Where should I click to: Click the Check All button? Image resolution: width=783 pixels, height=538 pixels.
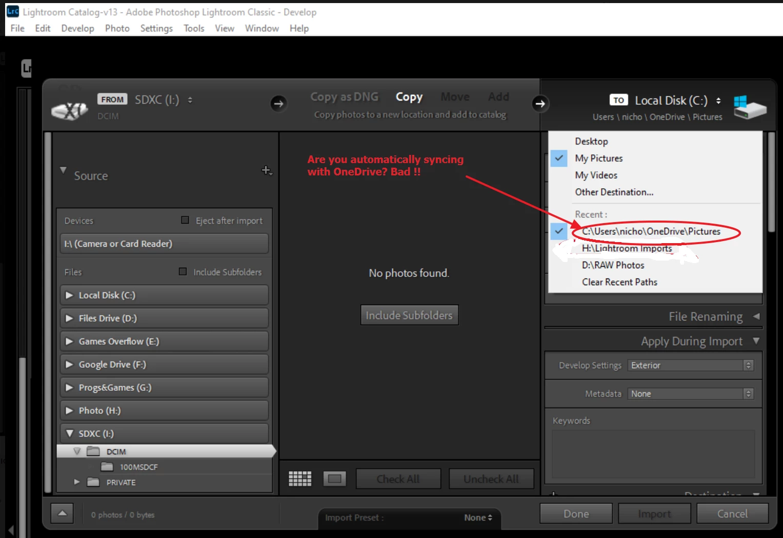398,479
